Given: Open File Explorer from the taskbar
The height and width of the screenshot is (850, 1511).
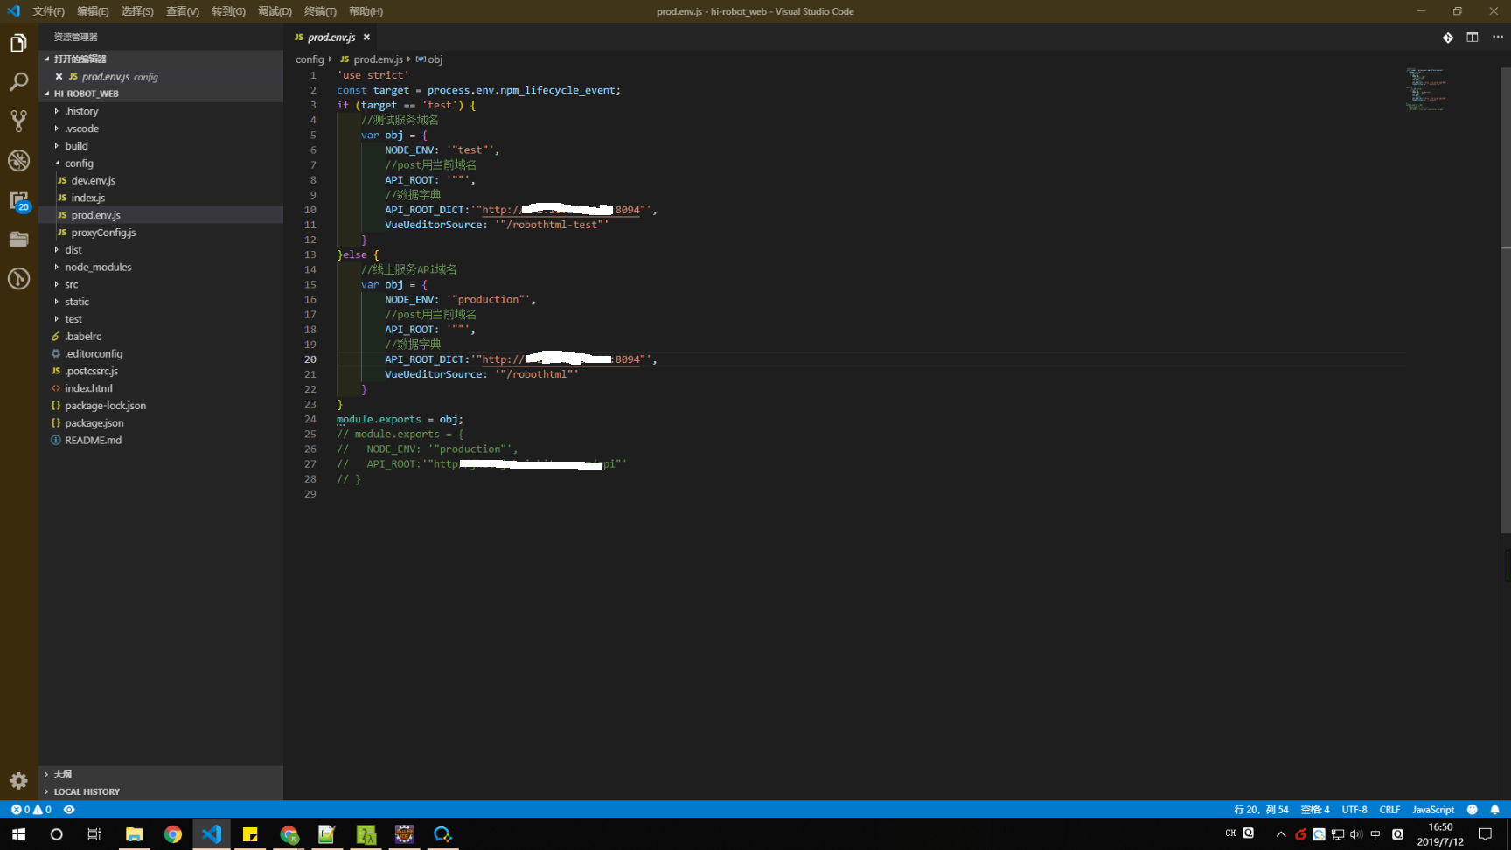Looking at the screenshot, I should point(134,834).
